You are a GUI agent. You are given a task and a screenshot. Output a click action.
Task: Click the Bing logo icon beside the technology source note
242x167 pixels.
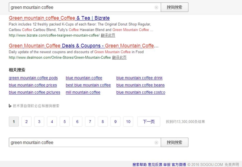click(10, 106)
